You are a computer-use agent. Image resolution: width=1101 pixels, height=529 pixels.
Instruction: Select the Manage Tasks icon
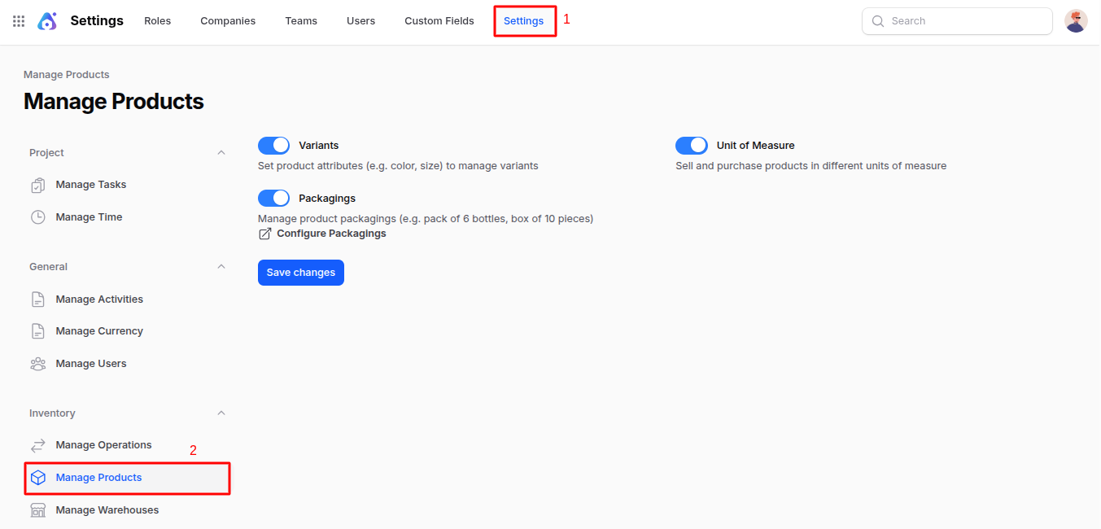point(37,184)
